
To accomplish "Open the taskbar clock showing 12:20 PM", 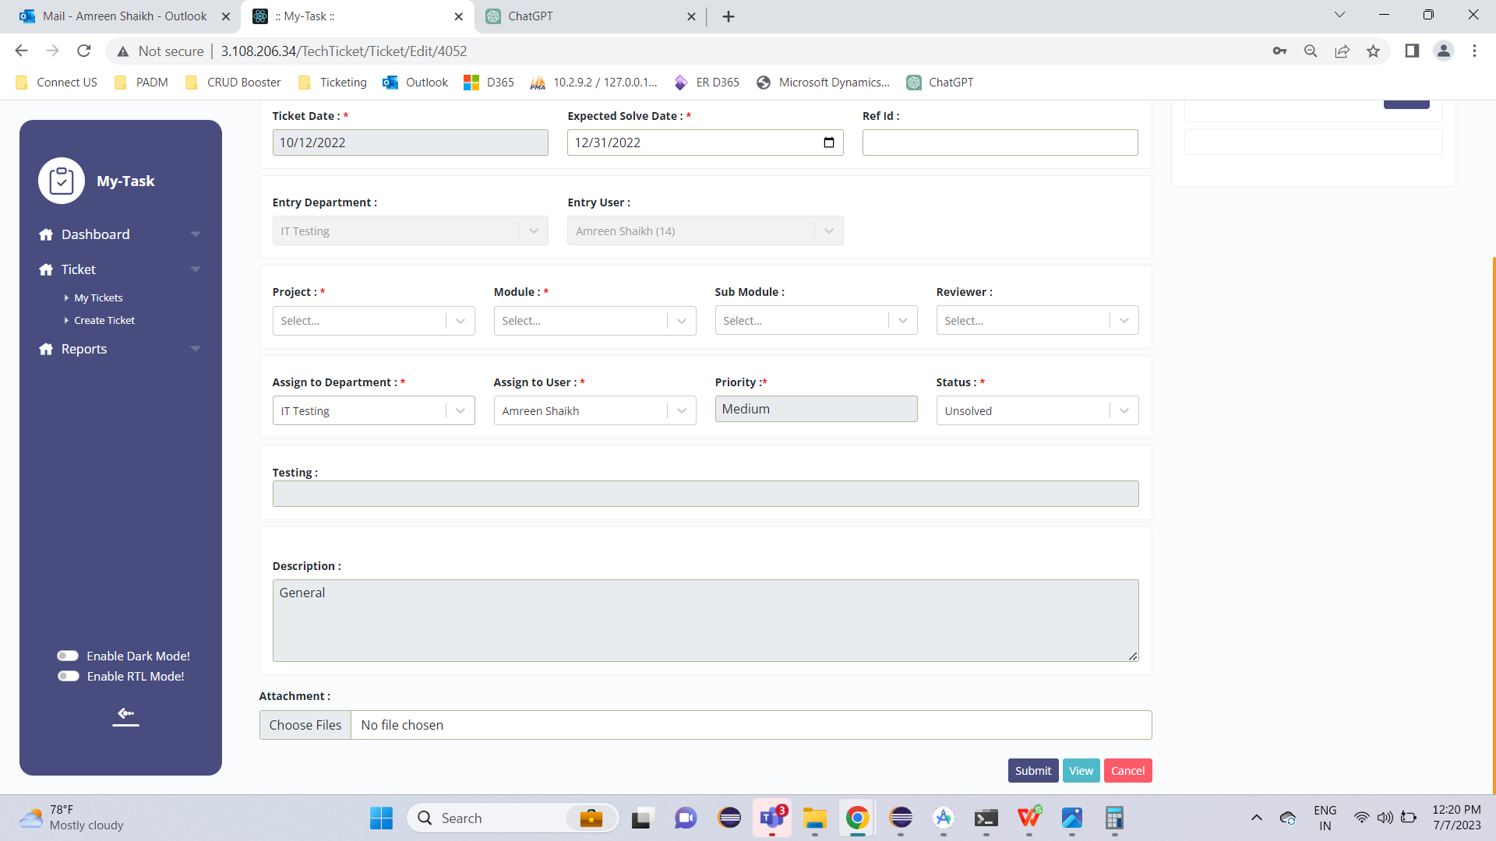I will pos(1456,818).
